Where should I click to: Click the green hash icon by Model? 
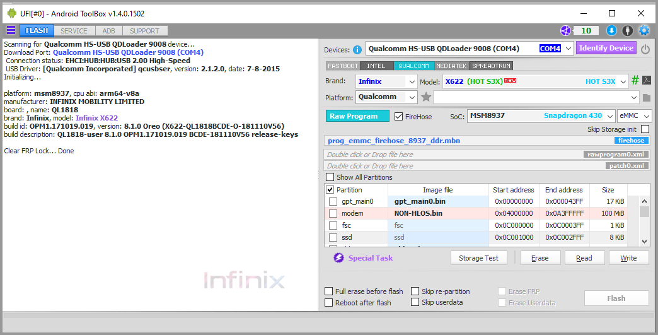(635, 80)
